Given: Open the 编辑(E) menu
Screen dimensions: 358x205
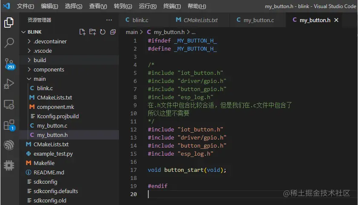Looking at the screenshot, I should [49, 6].
